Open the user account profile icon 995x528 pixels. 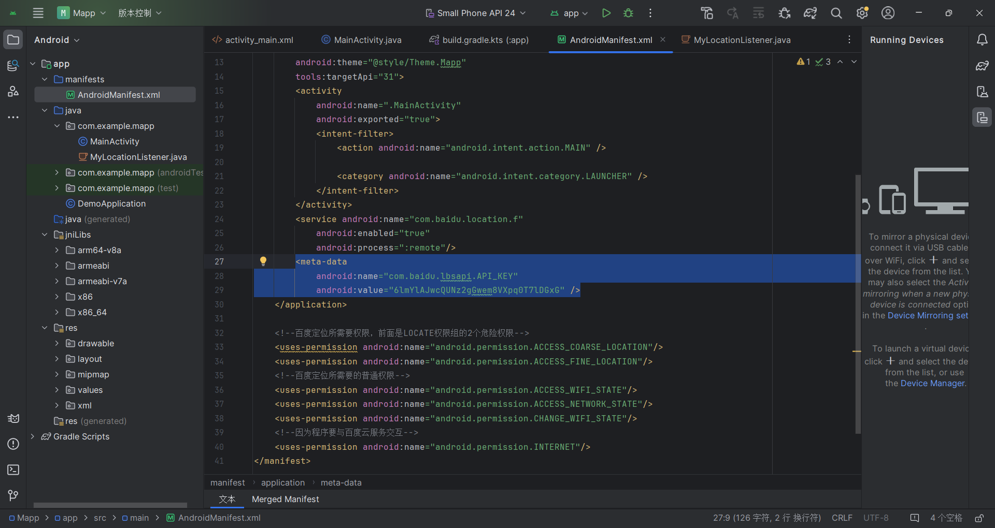tap(888, 13)
